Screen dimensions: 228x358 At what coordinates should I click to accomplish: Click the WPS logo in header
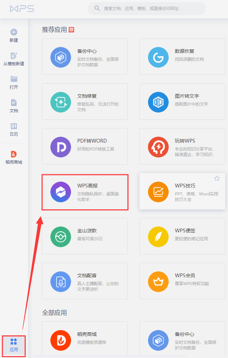point(22,9)
